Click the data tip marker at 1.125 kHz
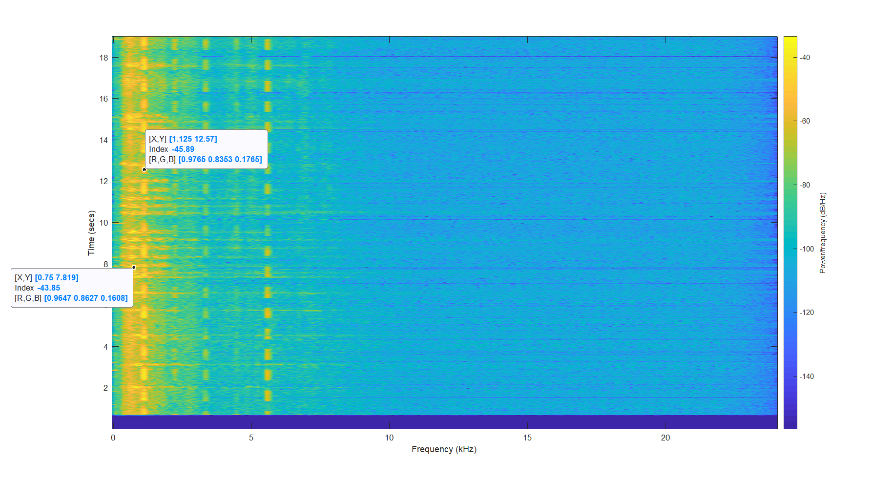894x481 pixels. [144, 169]
